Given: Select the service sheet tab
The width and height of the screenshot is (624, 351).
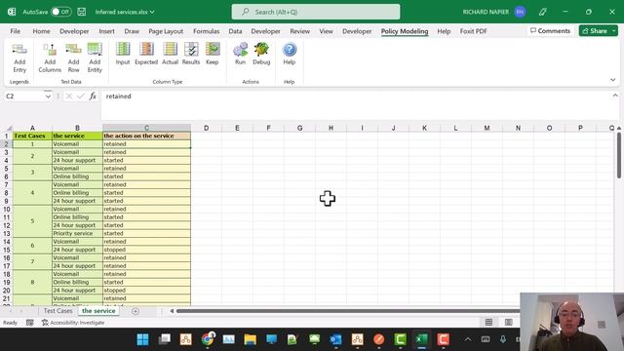Looking at the screenshot, I should coord(98,311).
